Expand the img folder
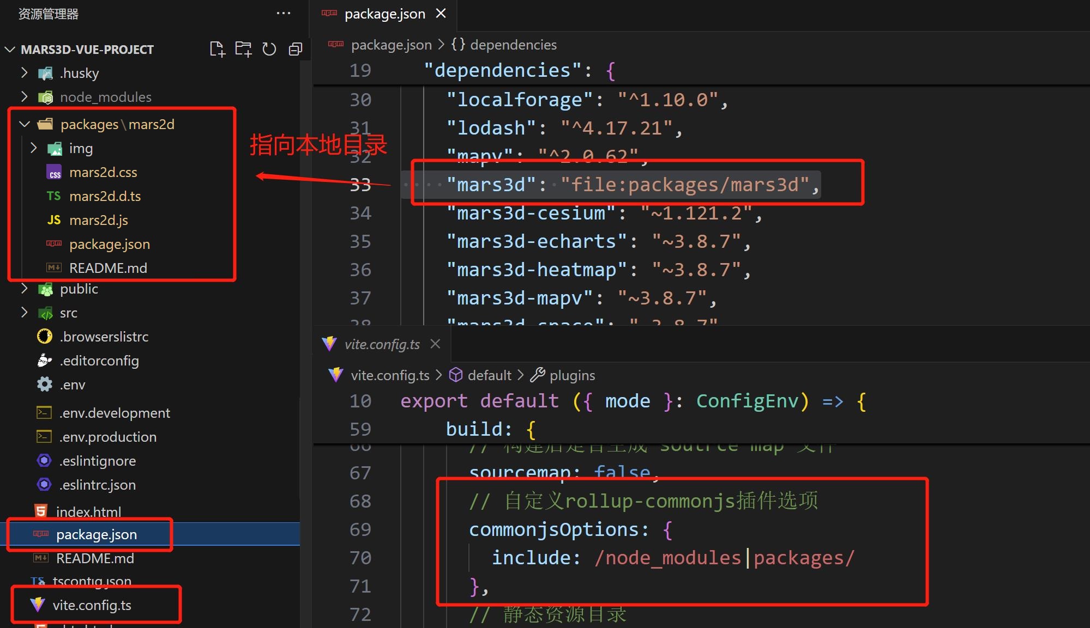1090x628 pixels. coord(34,148)
